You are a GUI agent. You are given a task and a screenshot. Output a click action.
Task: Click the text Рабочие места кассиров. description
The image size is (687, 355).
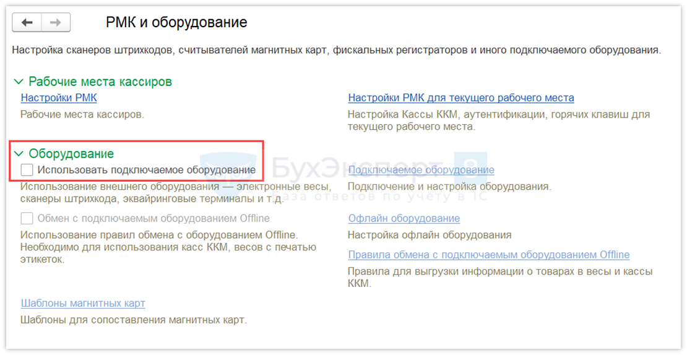pyautogui.click(x=82, y=114)
